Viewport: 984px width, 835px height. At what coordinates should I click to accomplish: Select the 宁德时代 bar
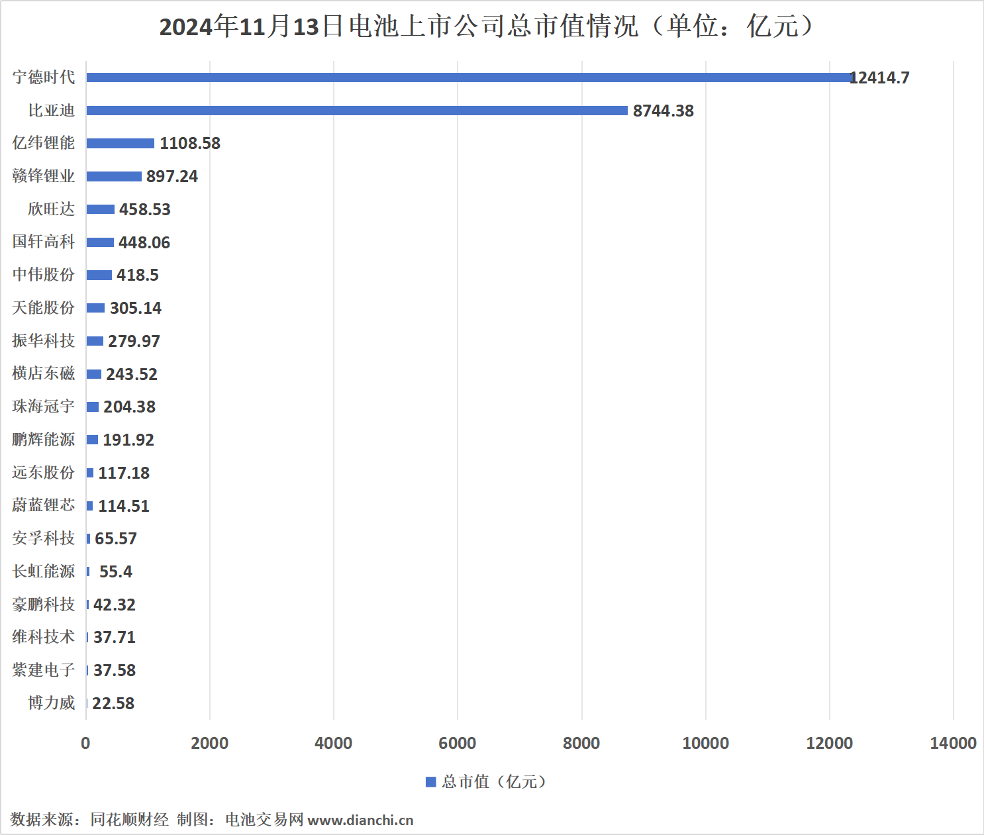469,77
